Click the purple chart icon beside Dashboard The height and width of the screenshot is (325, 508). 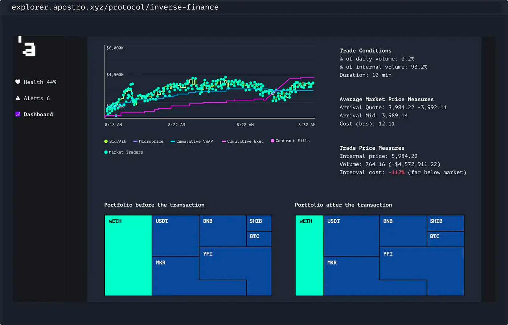point(18,114)
